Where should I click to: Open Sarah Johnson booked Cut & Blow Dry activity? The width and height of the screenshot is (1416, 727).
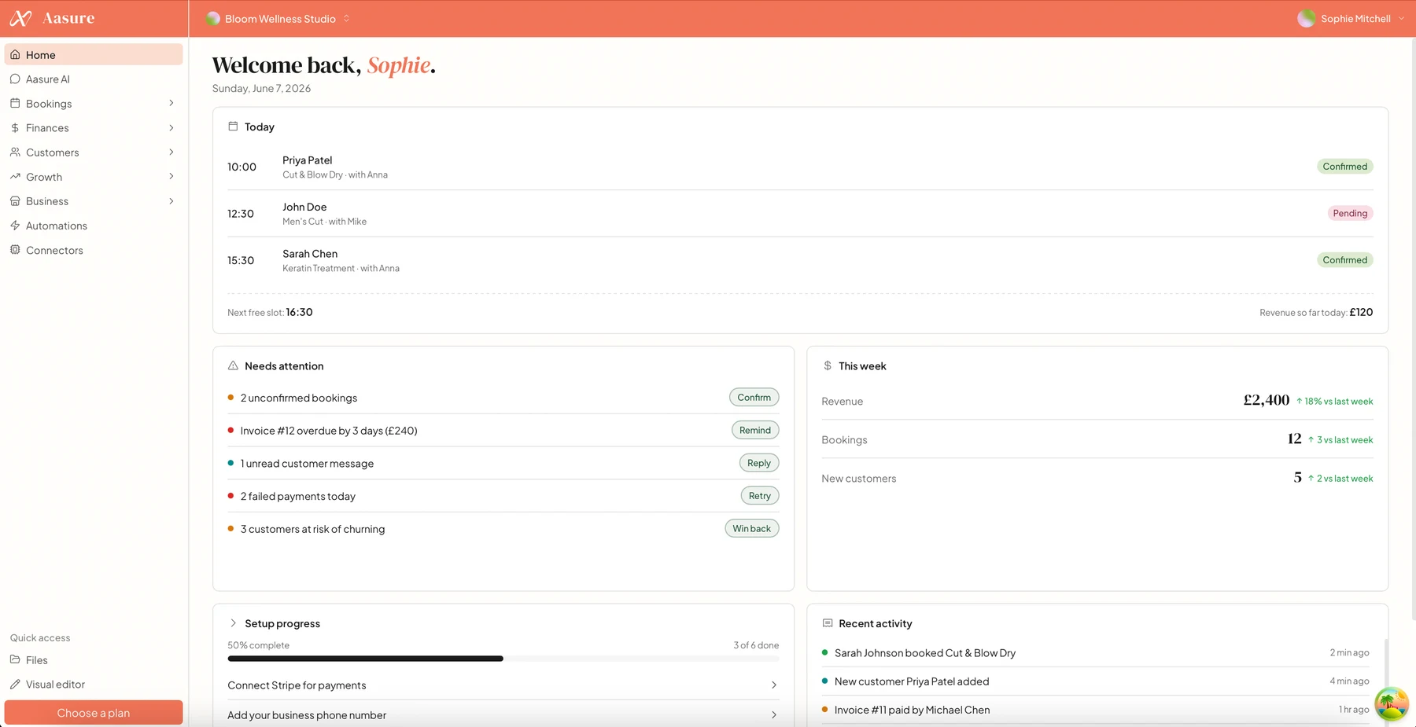[x=1096, y=653]
